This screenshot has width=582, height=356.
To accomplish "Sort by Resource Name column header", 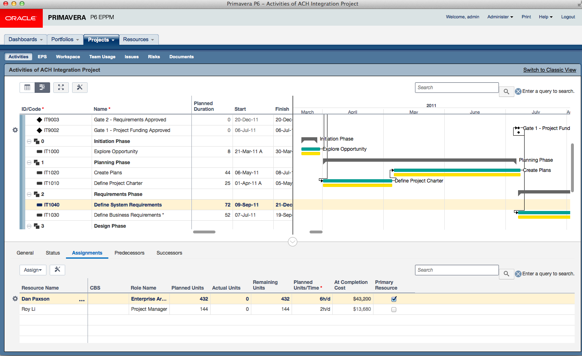I will coord(40,288).
